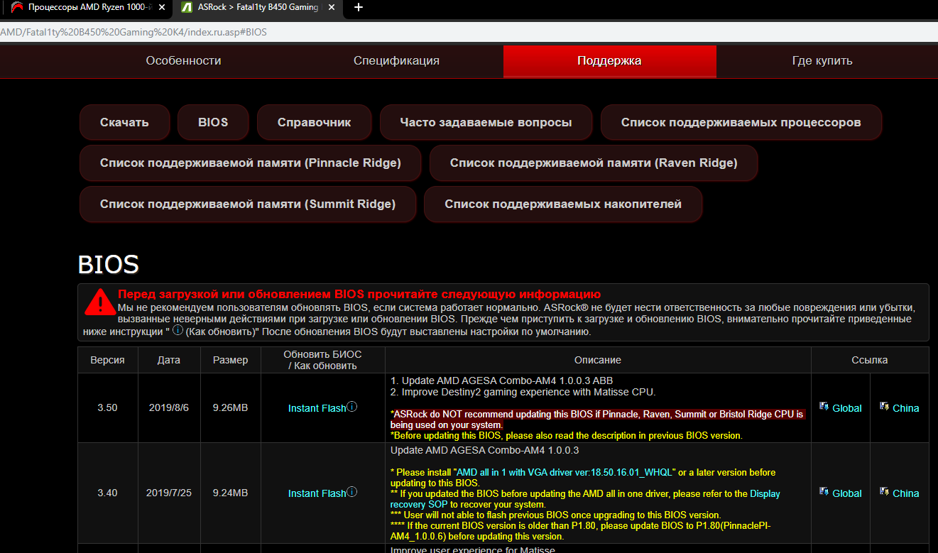Click the date cell "2019/7/25"

click(x=169, y=493)
